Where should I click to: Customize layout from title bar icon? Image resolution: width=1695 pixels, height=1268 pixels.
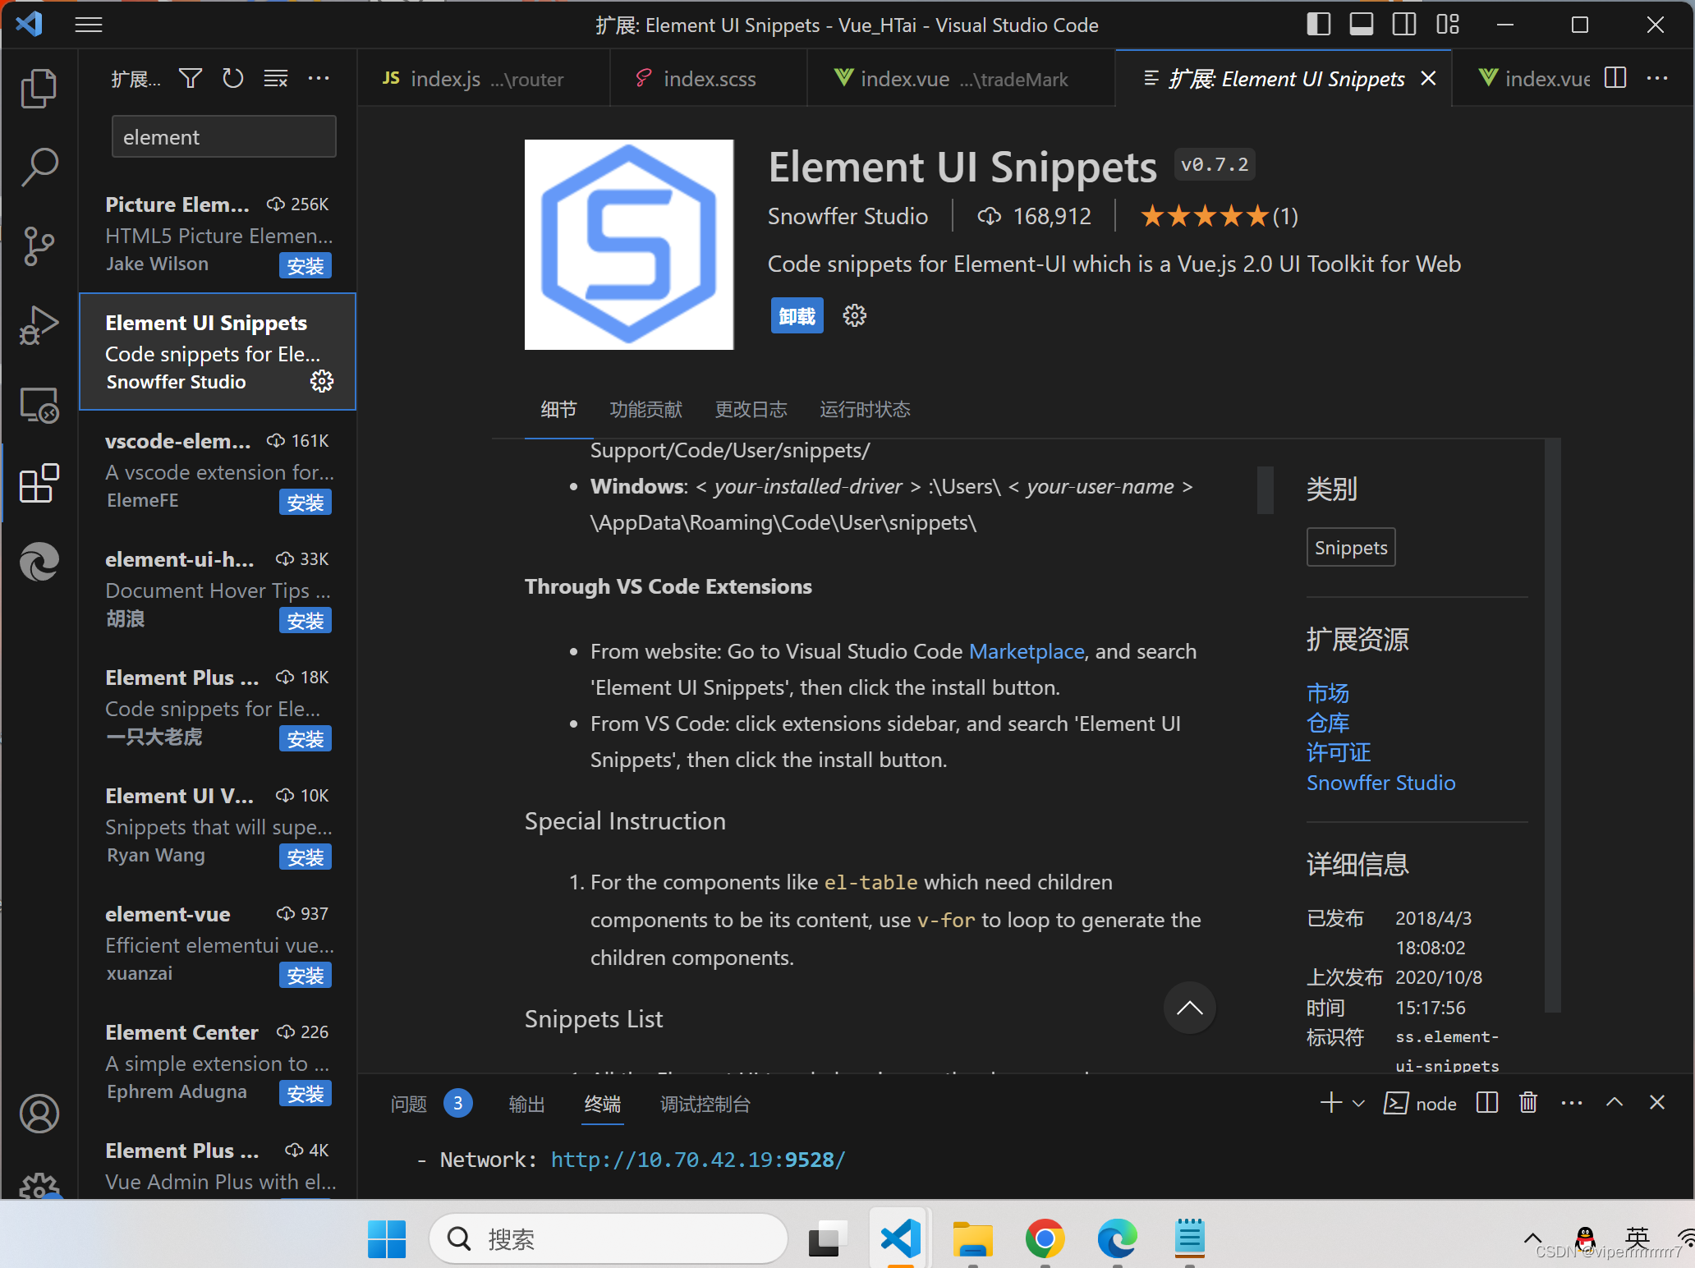(1448, 25)
